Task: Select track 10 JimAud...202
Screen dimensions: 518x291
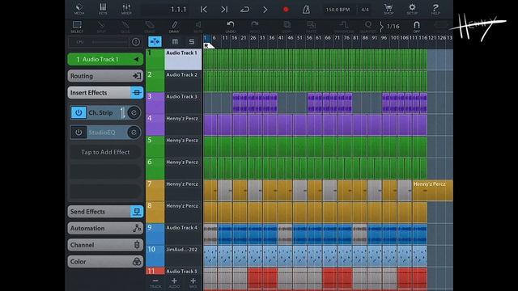Action: pyautogui.click(x=183, y=255)
